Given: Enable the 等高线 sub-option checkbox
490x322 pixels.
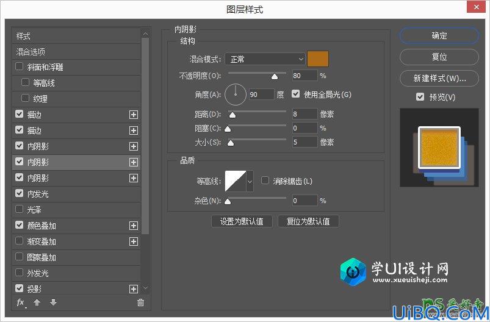Looking at the screenshot, I should (25, 82).
